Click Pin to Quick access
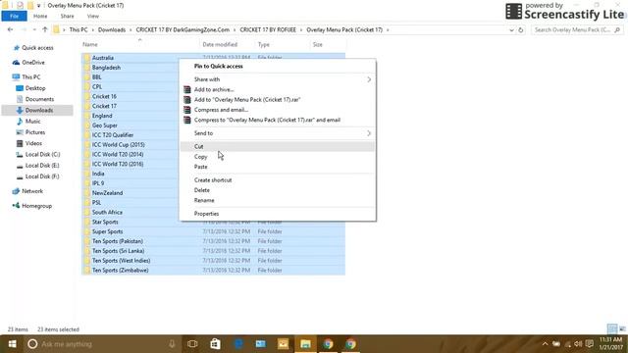This screenshot has width=628, height=353. [278, 66]
